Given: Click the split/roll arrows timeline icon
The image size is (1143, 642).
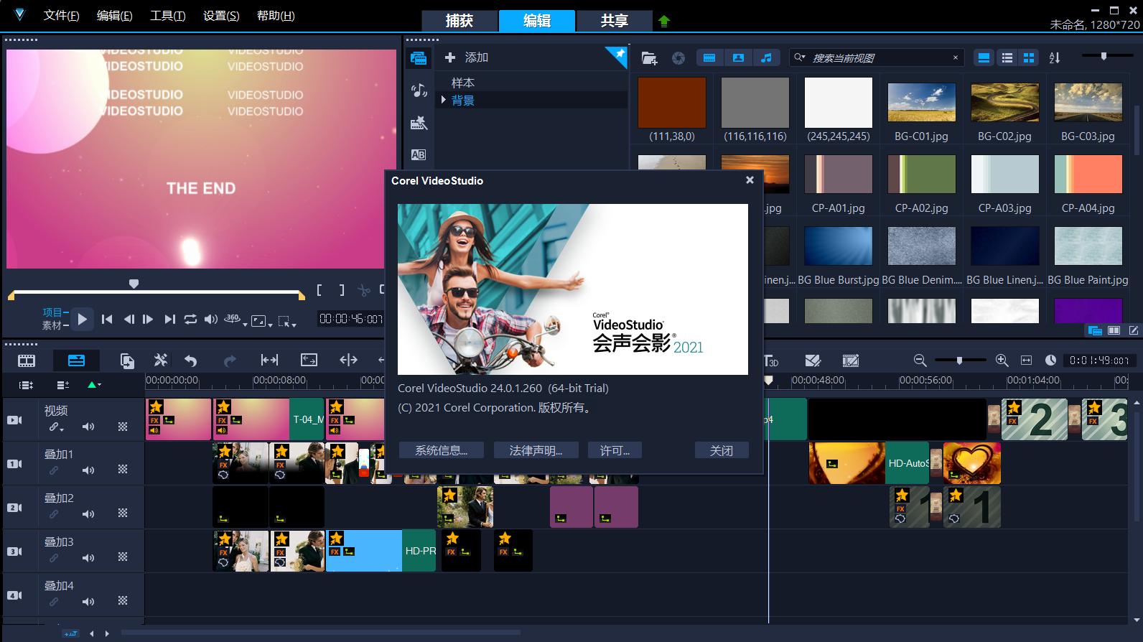Looking at the screenshot, I should [348, 360].
